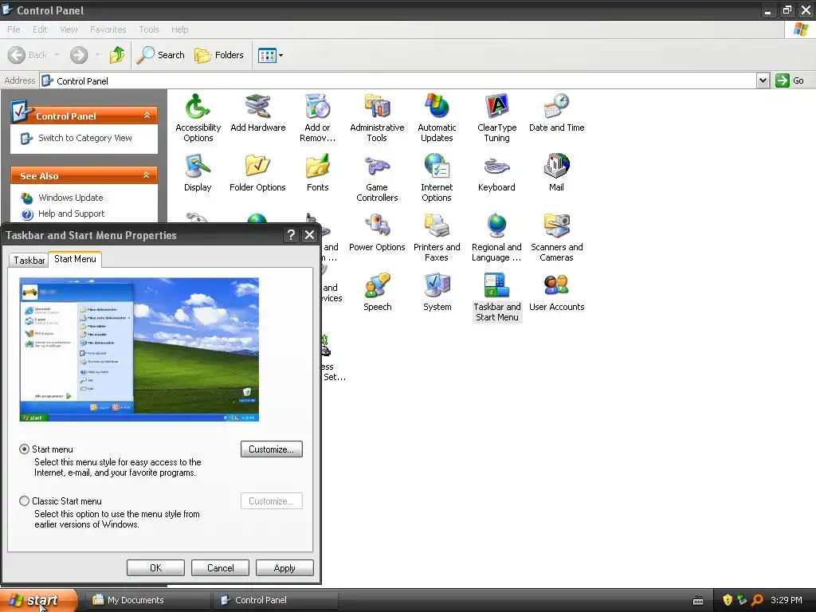Click the Up folder toolbar icon

coord(117,55)
